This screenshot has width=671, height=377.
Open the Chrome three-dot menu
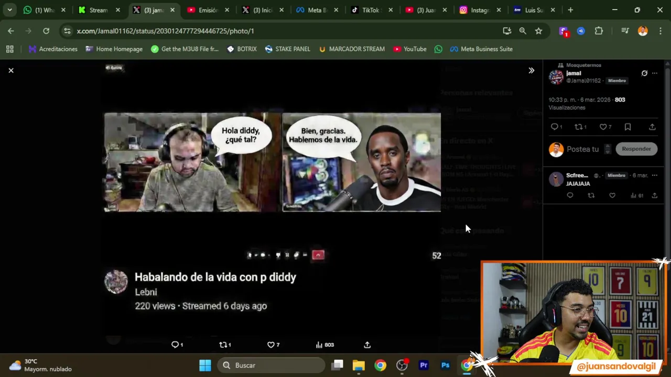[660, 31]
